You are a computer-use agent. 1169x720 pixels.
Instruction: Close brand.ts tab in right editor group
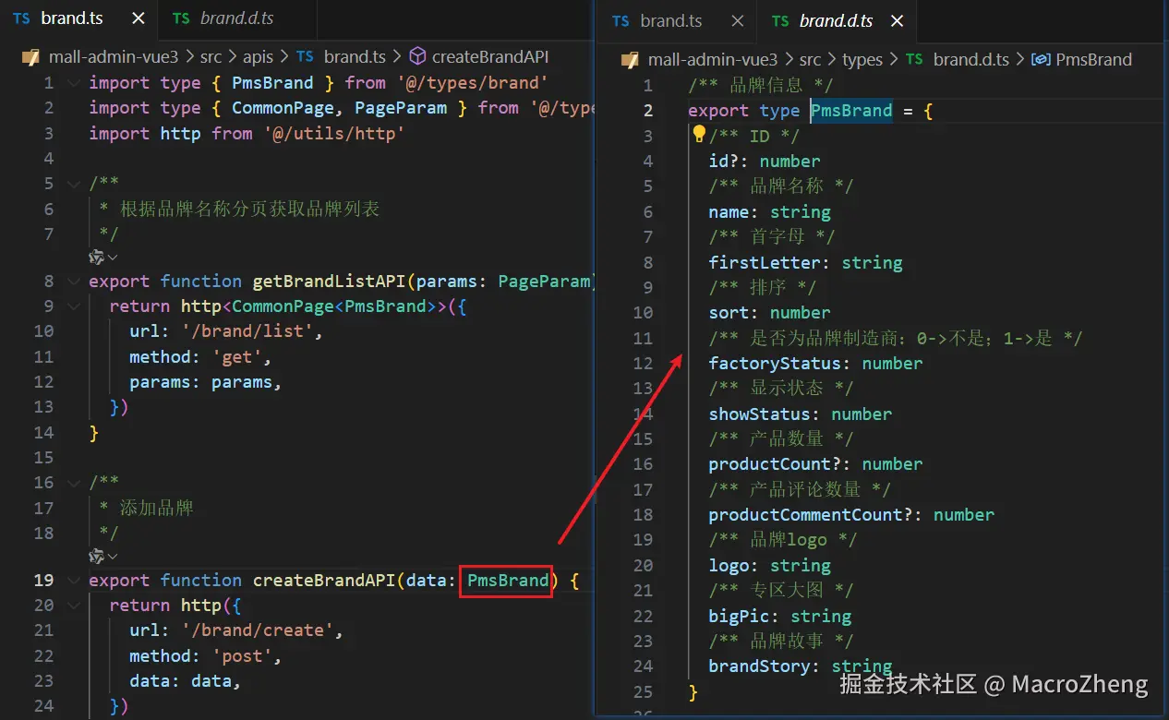[x=738, y=21]
